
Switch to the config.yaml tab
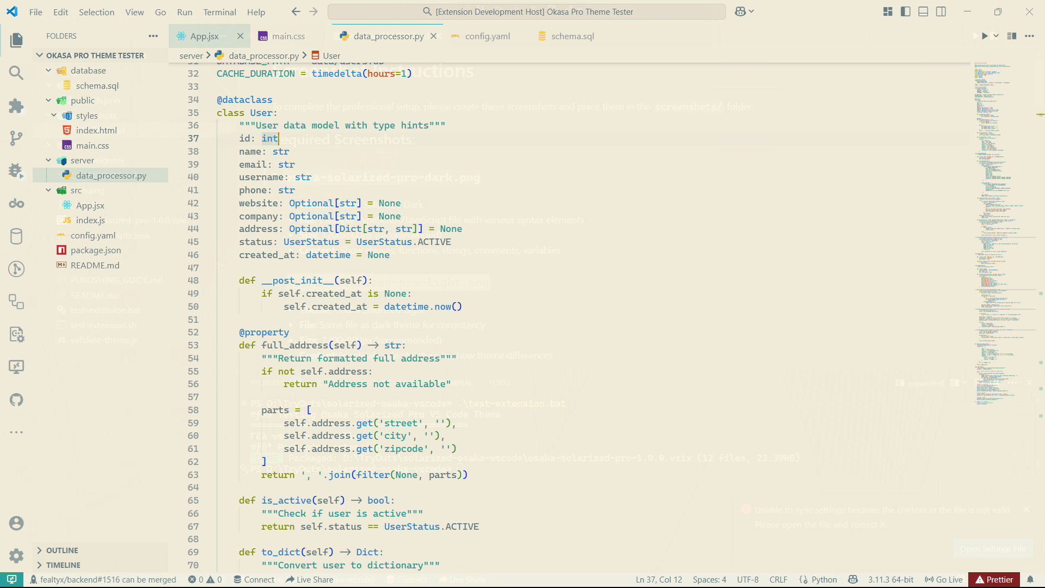(487, 36)
